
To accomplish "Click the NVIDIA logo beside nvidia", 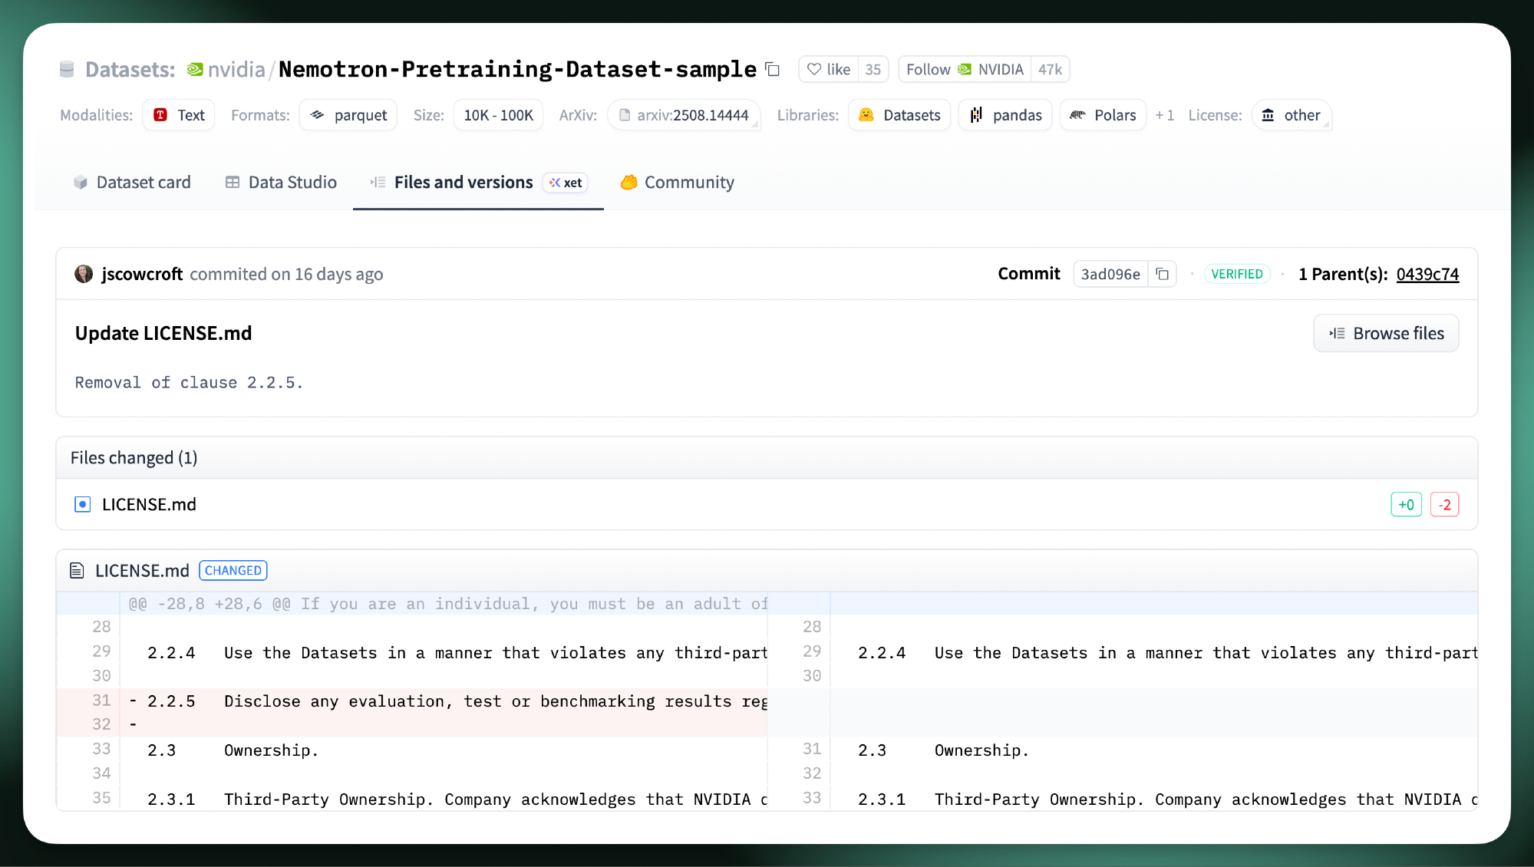I will tap(195, 70).
